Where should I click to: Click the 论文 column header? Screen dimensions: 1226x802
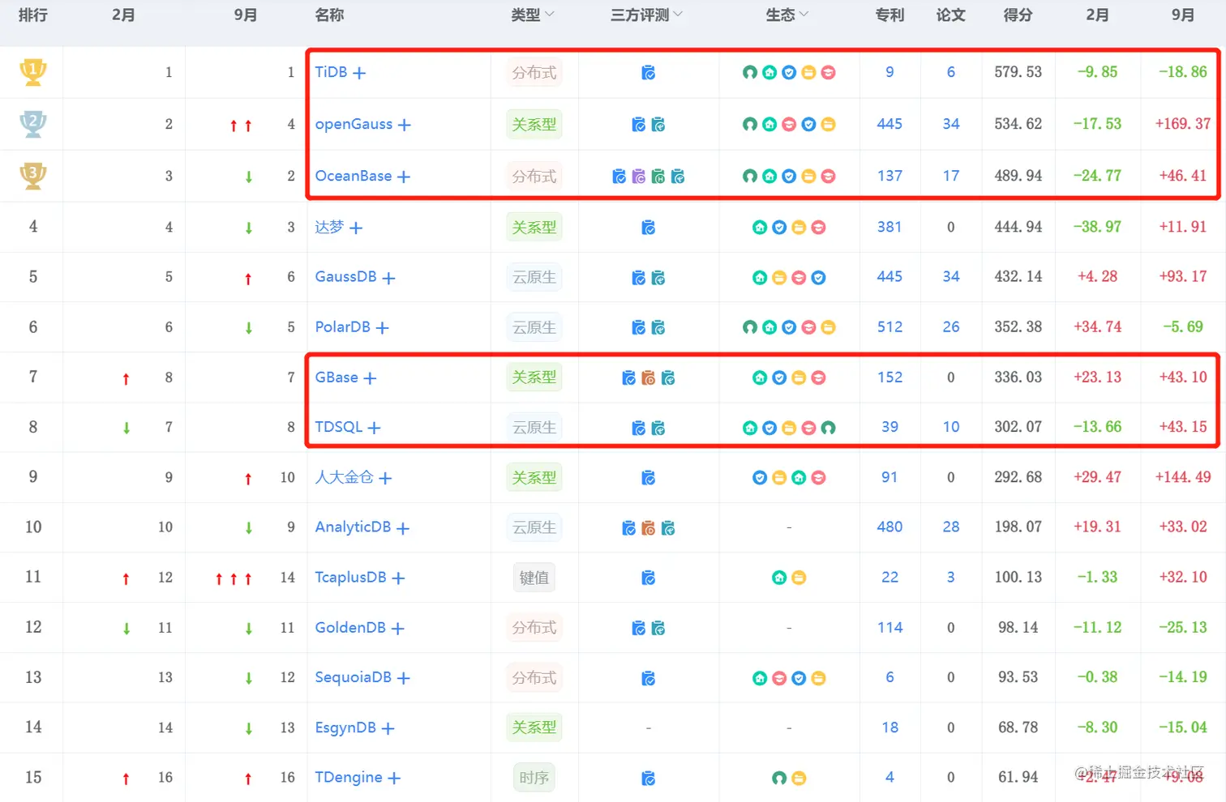tap(950, 15)
